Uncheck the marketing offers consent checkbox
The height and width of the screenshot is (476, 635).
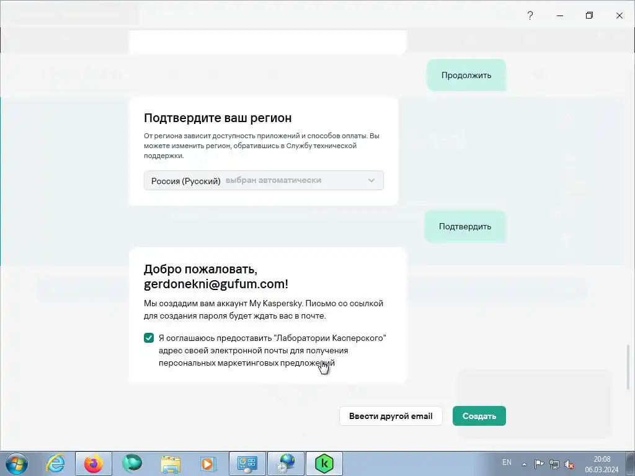click(x=149, y=338)
